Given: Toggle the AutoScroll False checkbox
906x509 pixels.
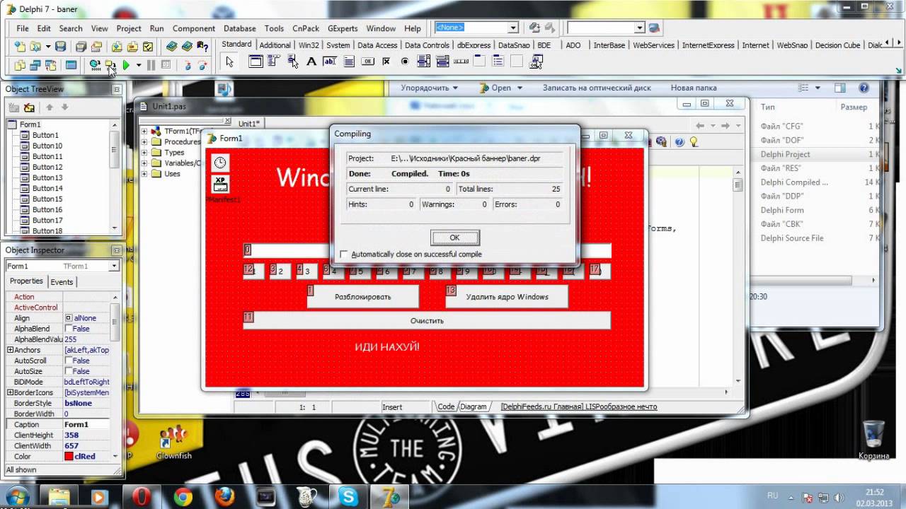Looking at the screenshot, I should [x=68, y=361].
